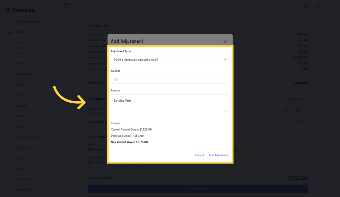Edit the Service Fee adjustment with pencil icon
This screenshot has width=340, height=197.
[x=298, y=110]
